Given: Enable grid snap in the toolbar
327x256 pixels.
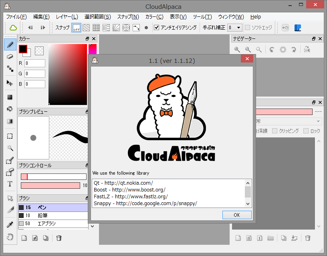Looking at the screenshot, I should (x=96, y=27).
